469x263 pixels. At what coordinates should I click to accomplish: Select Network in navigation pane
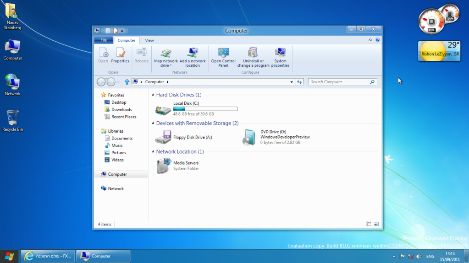pyautogui.click(x=112, y=188)
